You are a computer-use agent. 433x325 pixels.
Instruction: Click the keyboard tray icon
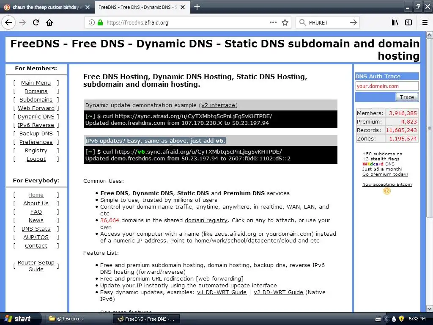point(378,319)
